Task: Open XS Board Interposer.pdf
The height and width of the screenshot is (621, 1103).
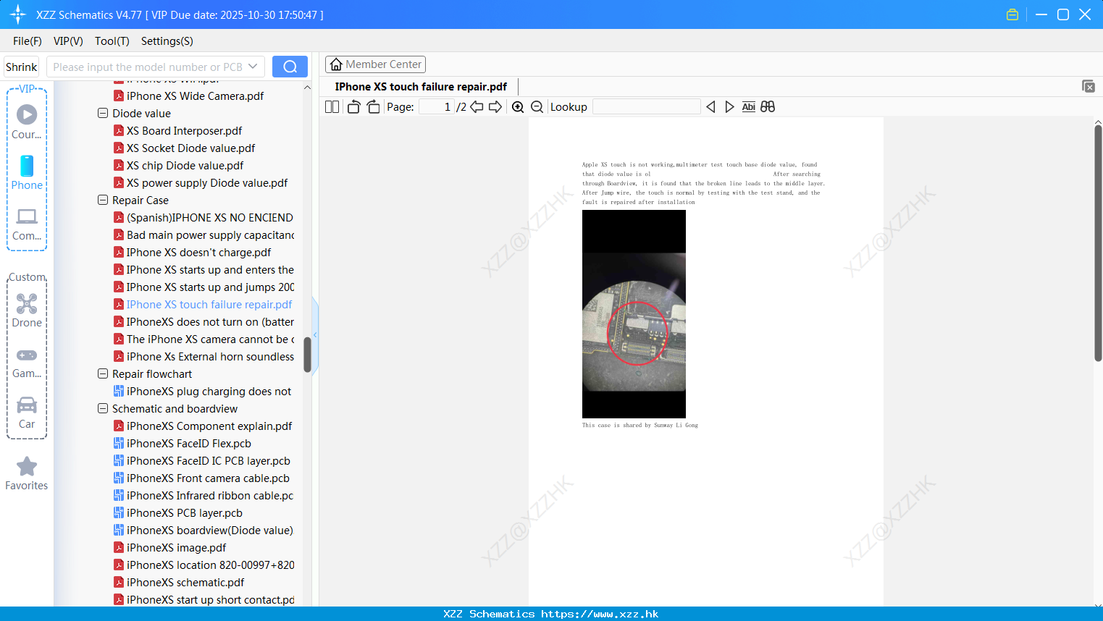Action: (x=184, y=130)
